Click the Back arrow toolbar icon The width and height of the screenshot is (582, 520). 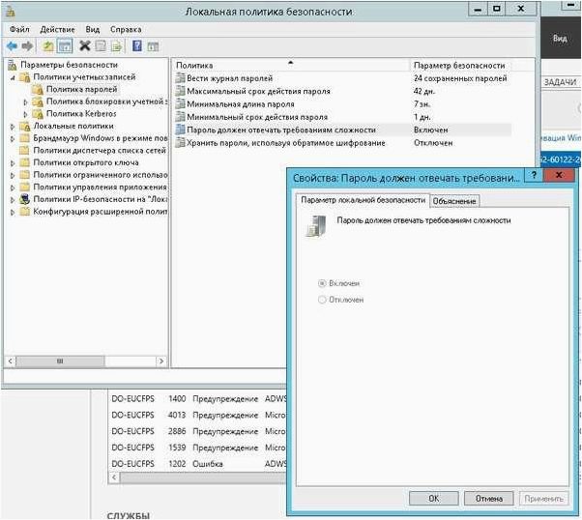coord(12,46)
